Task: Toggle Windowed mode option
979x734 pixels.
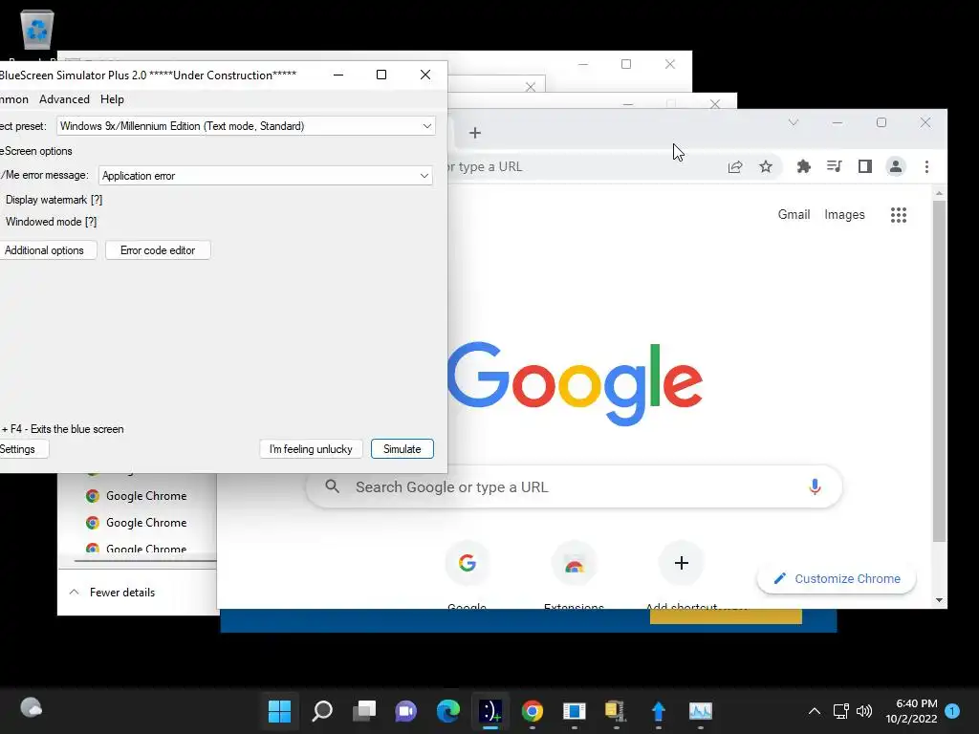Action: click(50, 222)
